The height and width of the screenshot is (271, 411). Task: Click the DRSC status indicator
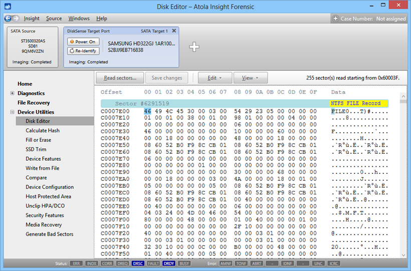(138, 263)
